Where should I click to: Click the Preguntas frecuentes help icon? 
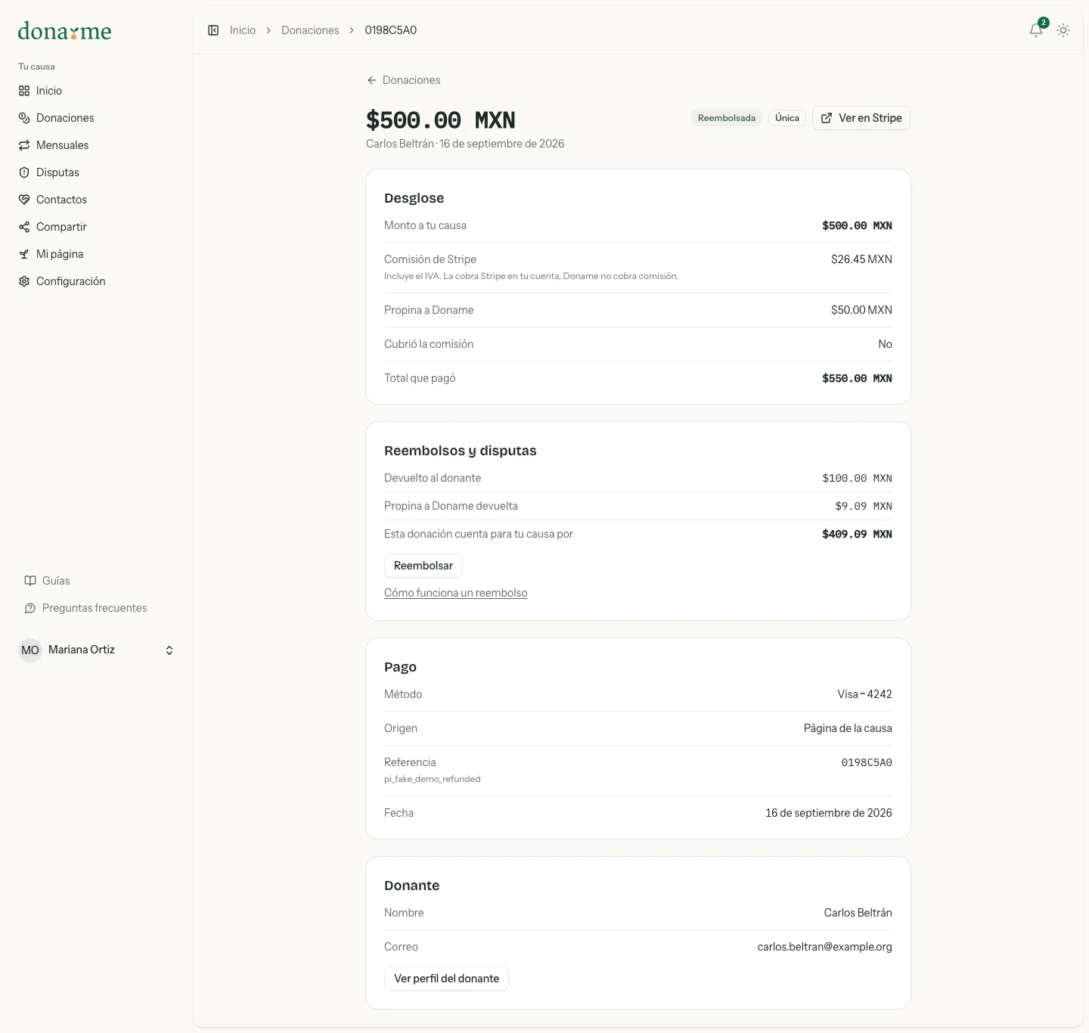click(x=30, y=608)
